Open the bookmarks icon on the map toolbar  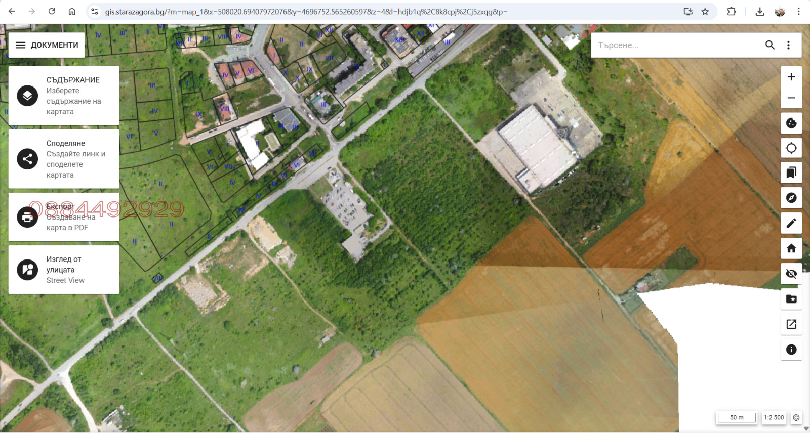791,173
